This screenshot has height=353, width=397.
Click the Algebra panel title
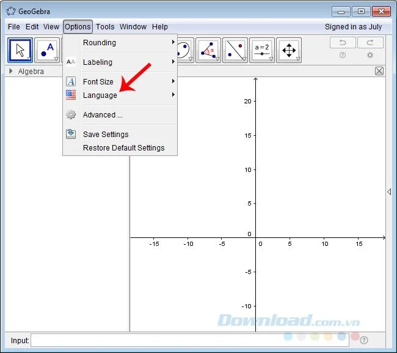[x=31, y=71]
